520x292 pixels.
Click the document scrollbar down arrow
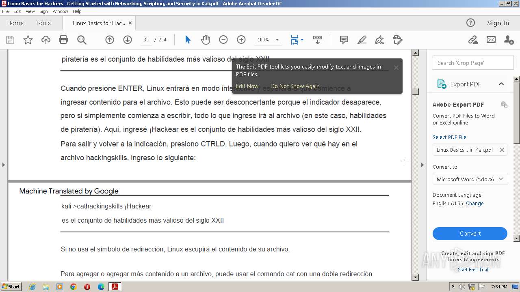click(x=415, y=277)
